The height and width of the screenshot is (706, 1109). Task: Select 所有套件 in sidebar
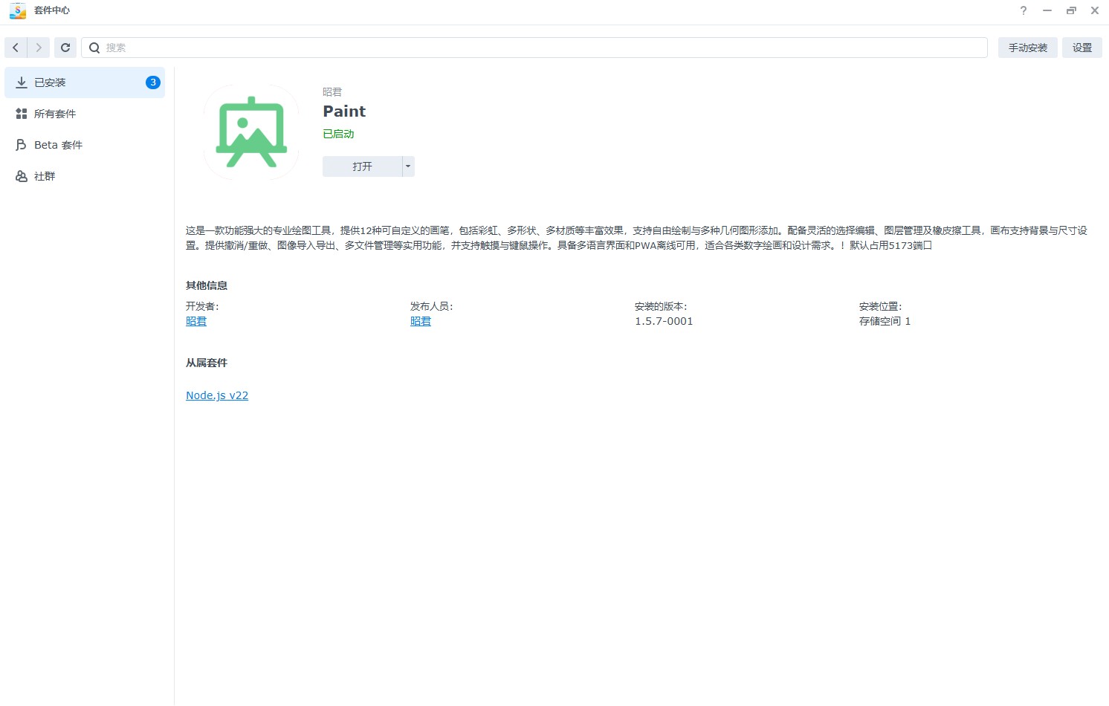[55, 114]
